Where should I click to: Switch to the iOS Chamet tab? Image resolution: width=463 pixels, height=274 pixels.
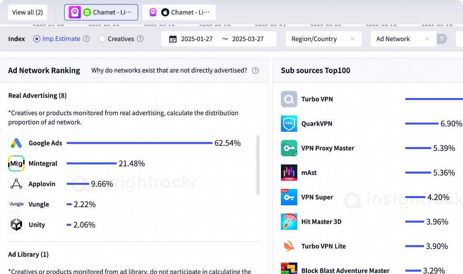[179, 12]
